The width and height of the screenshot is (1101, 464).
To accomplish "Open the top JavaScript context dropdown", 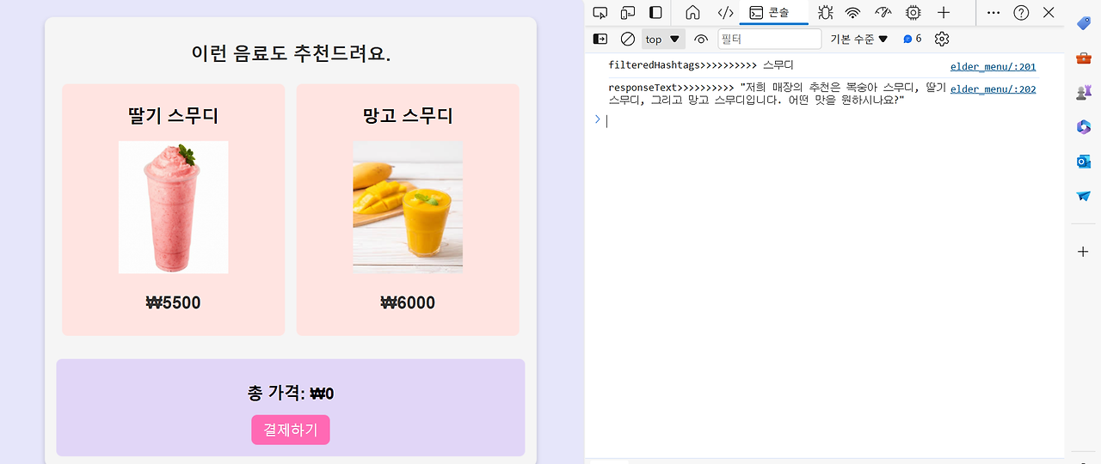I will pyautogui.click(x=663, y=39).
